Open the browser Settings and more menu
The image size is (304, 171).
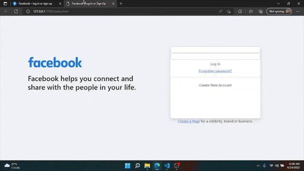tap(298, 11)
